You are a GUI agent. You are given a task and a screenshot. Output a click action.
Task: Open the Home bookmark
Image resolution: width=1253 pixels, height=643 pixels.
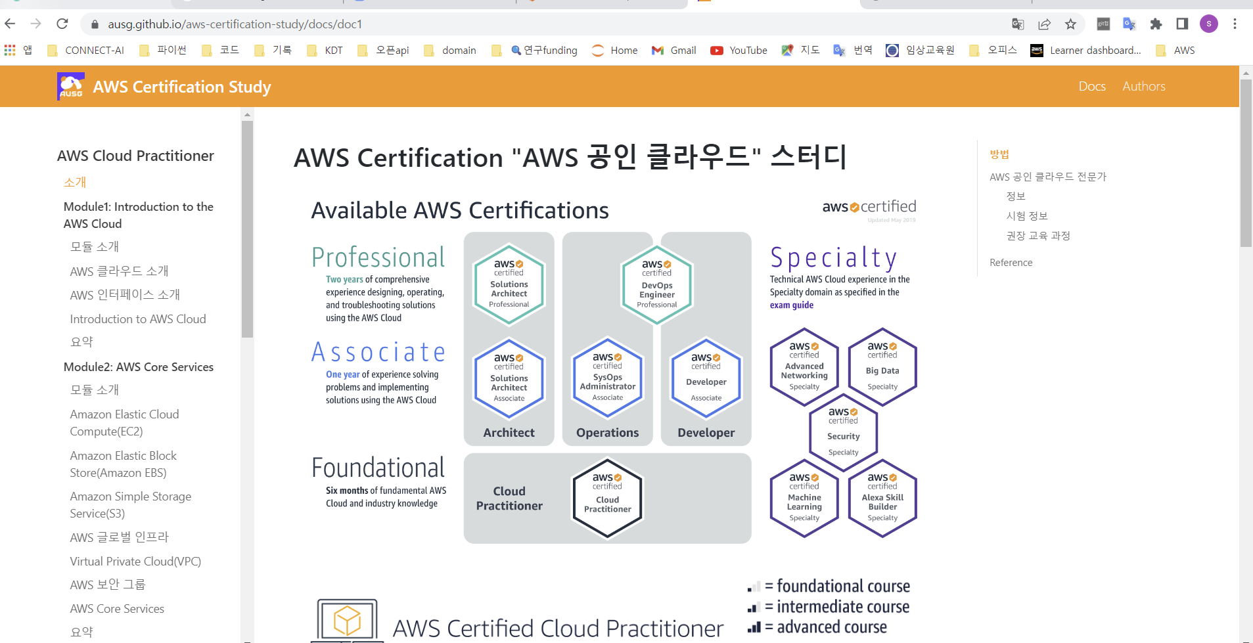coord(614,50)
